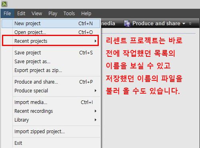
Task: Open the Play menu
Action: 53,14
